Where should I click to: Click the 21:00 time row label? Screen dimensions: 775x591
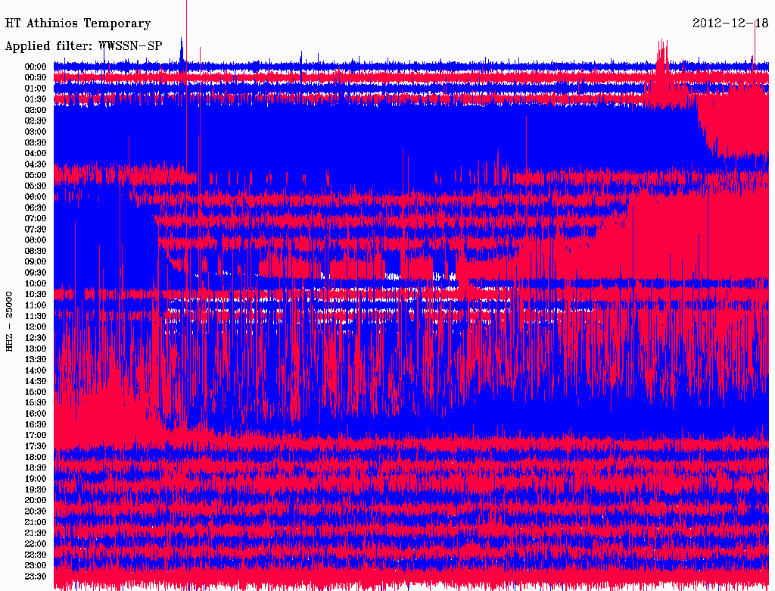tap(36, 522)
